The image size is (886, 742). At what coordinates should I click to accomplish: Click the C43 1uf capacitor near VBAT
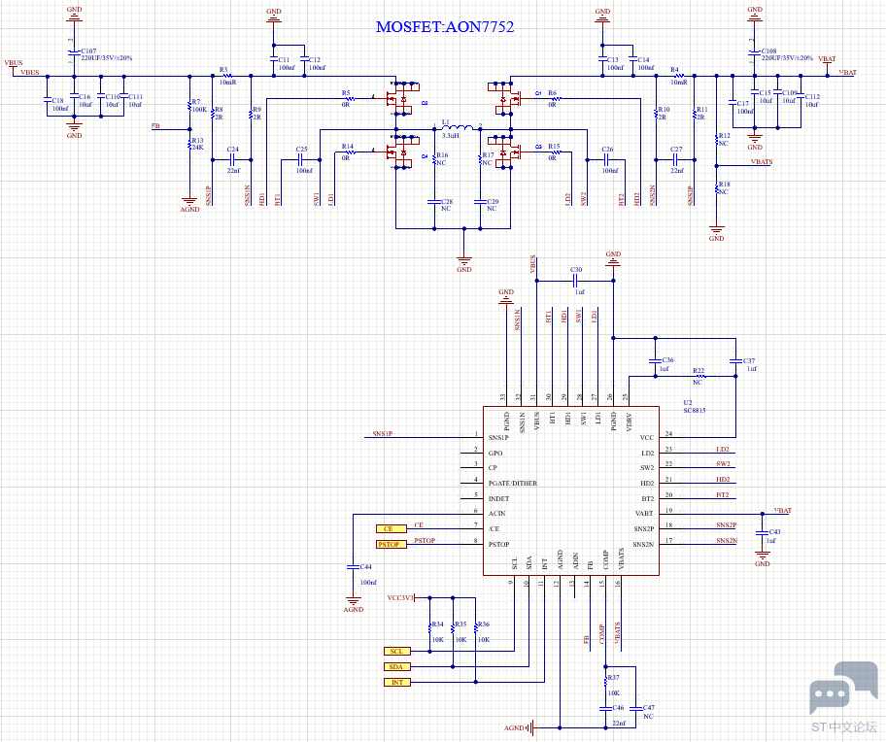tap(762, 535)
